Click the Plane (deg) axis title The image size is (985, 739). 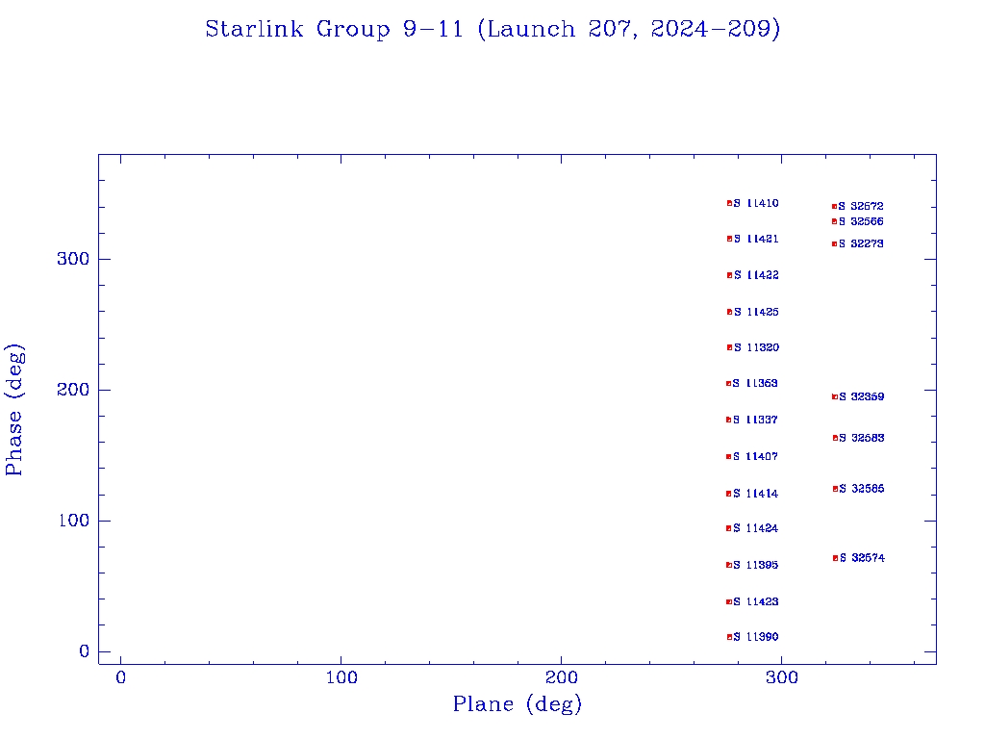518,704
